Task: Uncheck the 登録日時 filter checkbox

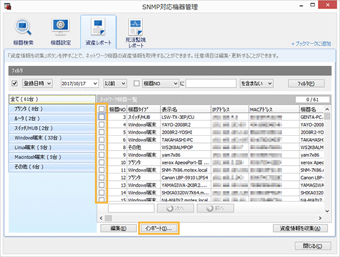Action: pyautogui.click(x=14, y=83)
